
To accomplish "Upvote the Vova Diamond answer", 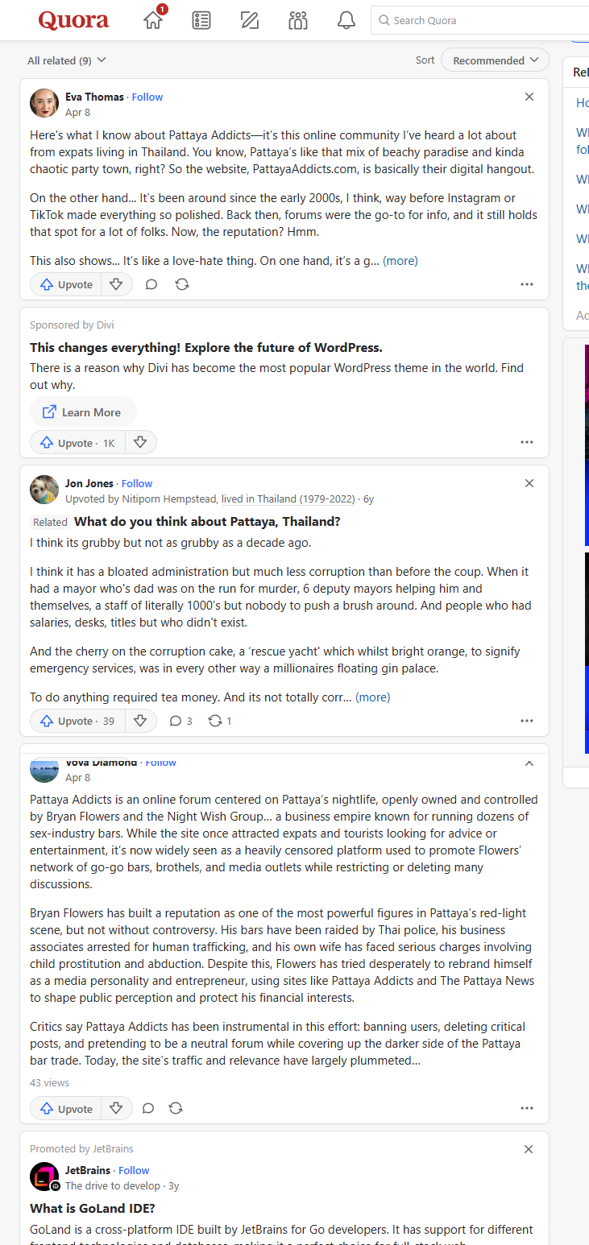I will coord(67,1109).
